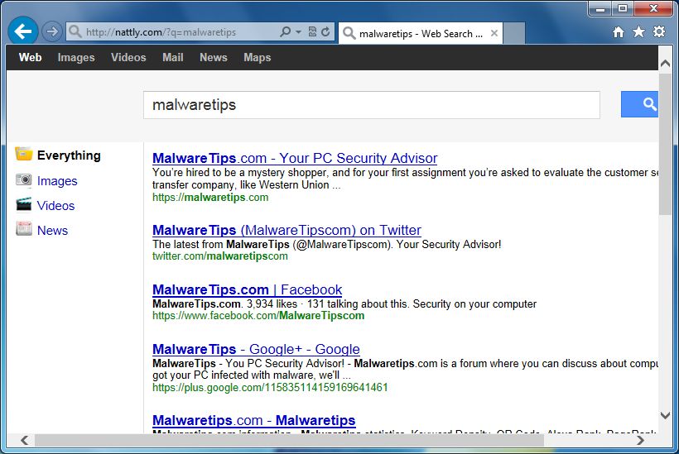Image resolution: width=679 pixels, height=454 pixels.
Task: Click the plus.google.com green URL
Action: (x=270, y=387)
